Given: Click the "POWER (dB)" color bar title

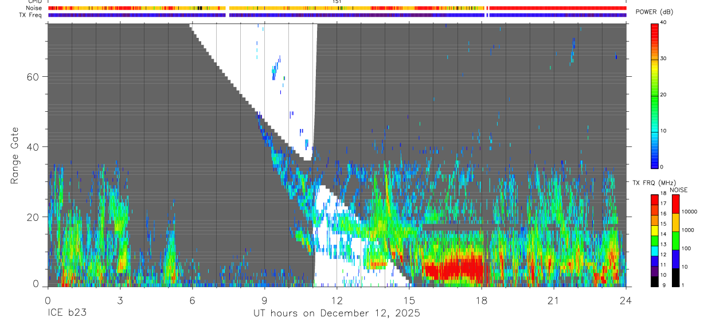Looking at the screenshot, I should click(x=654, y=12).
